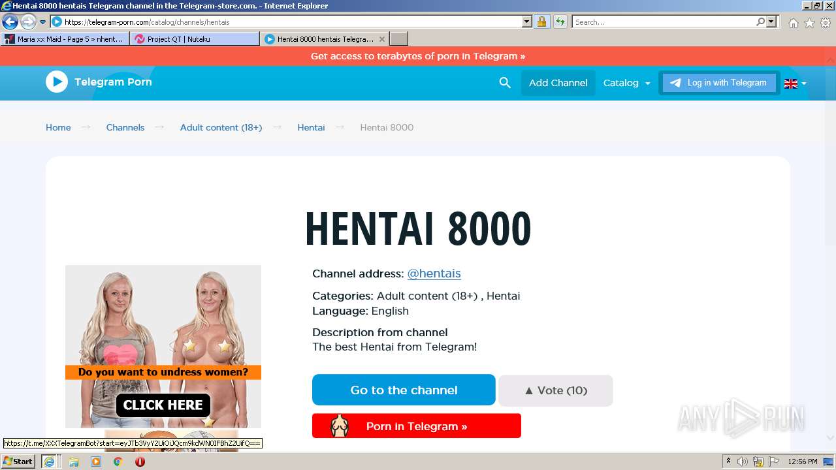Screen dimensions: 836x470
Task: Show hidden system tray icons
Action: point(728,462)
